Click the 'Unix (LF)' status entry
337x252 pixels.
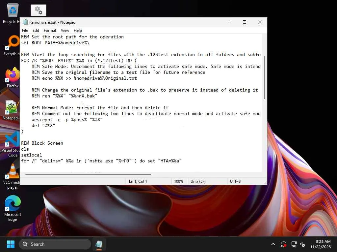(198, 181)
